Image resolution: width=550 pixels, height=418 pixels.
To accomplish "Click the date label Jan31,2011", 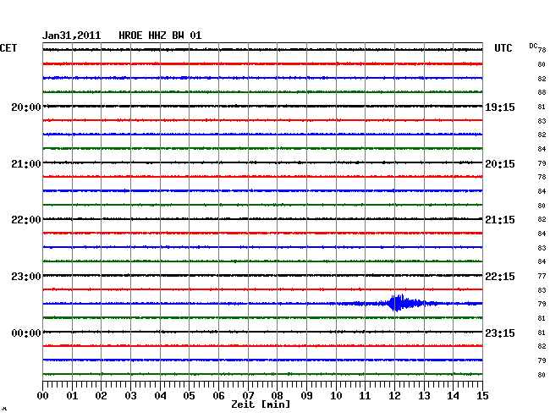I will (x=72, y=36).
